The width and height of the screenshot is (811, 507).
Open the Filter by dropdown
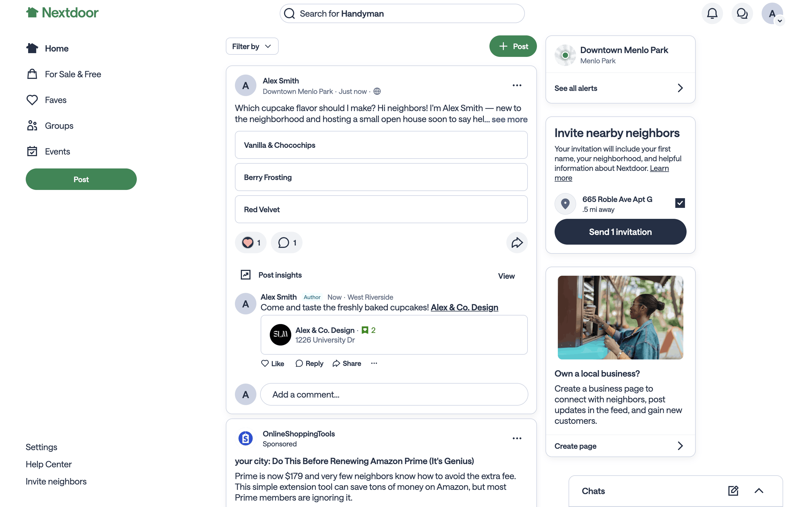click(x=252, y=46)
